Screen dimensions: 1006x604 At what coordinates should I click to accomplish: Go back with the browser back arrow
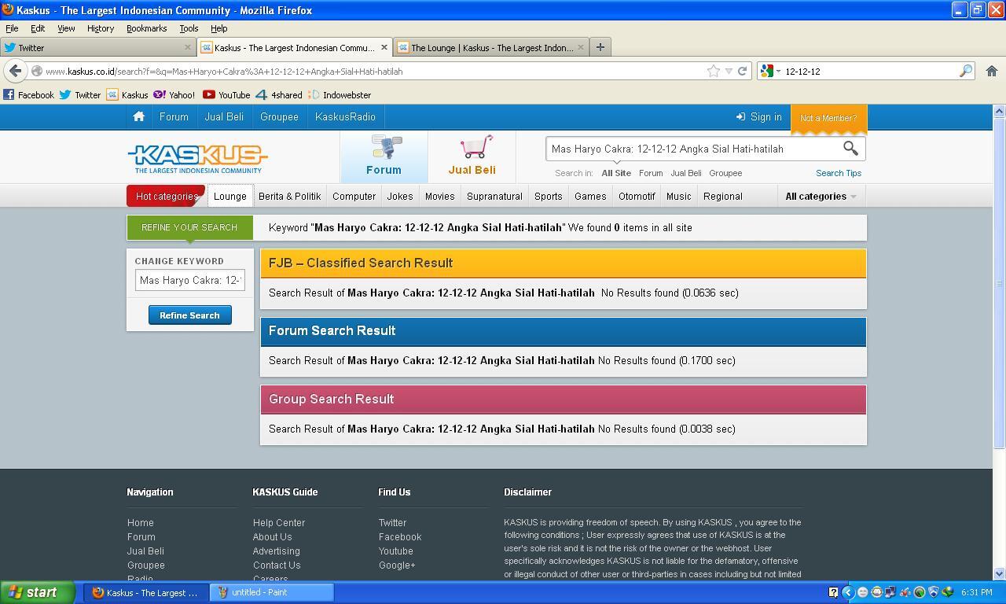pos(15,71)
